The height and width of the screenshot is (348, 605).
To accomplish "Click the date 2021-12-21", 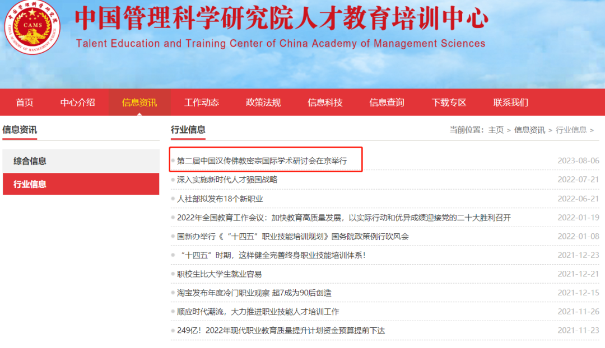I will 578,274.
